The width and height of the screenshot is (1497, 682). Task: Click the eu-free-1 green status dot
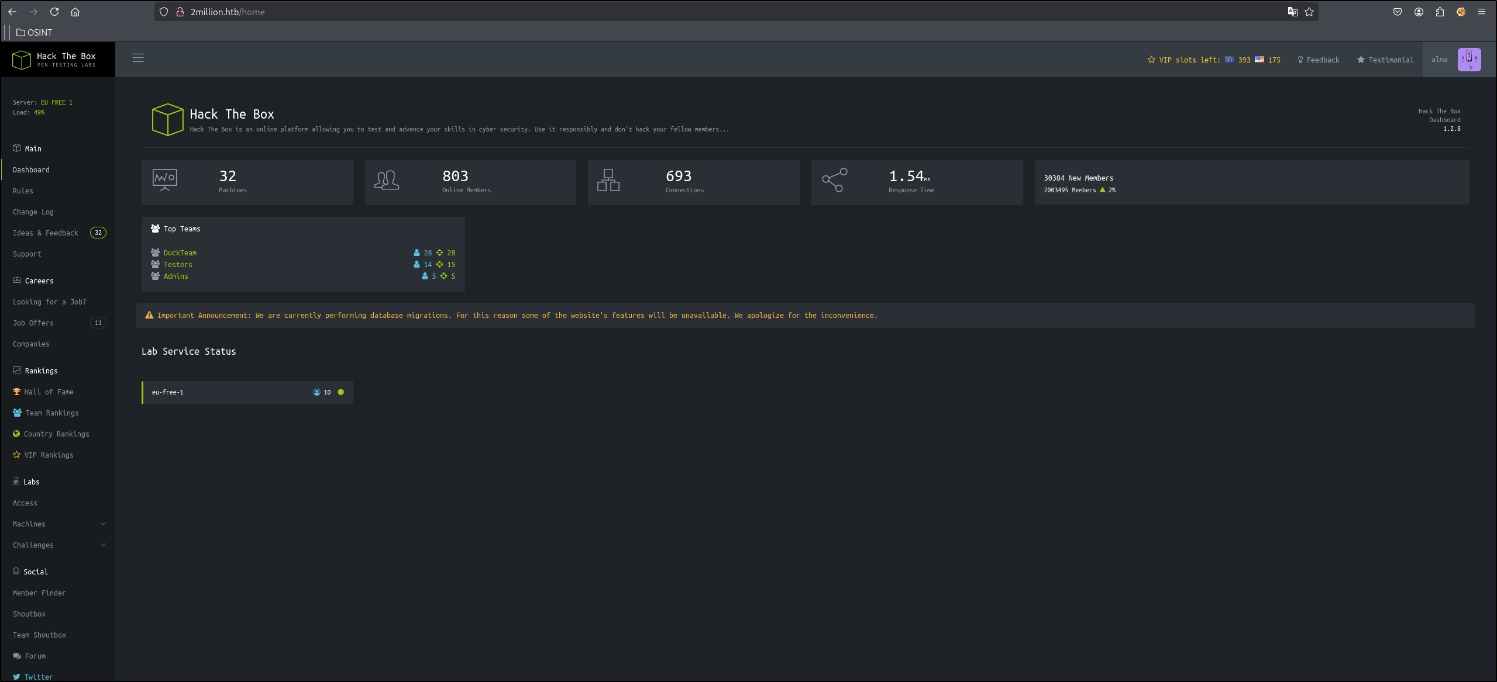click(x=341, y=392)
